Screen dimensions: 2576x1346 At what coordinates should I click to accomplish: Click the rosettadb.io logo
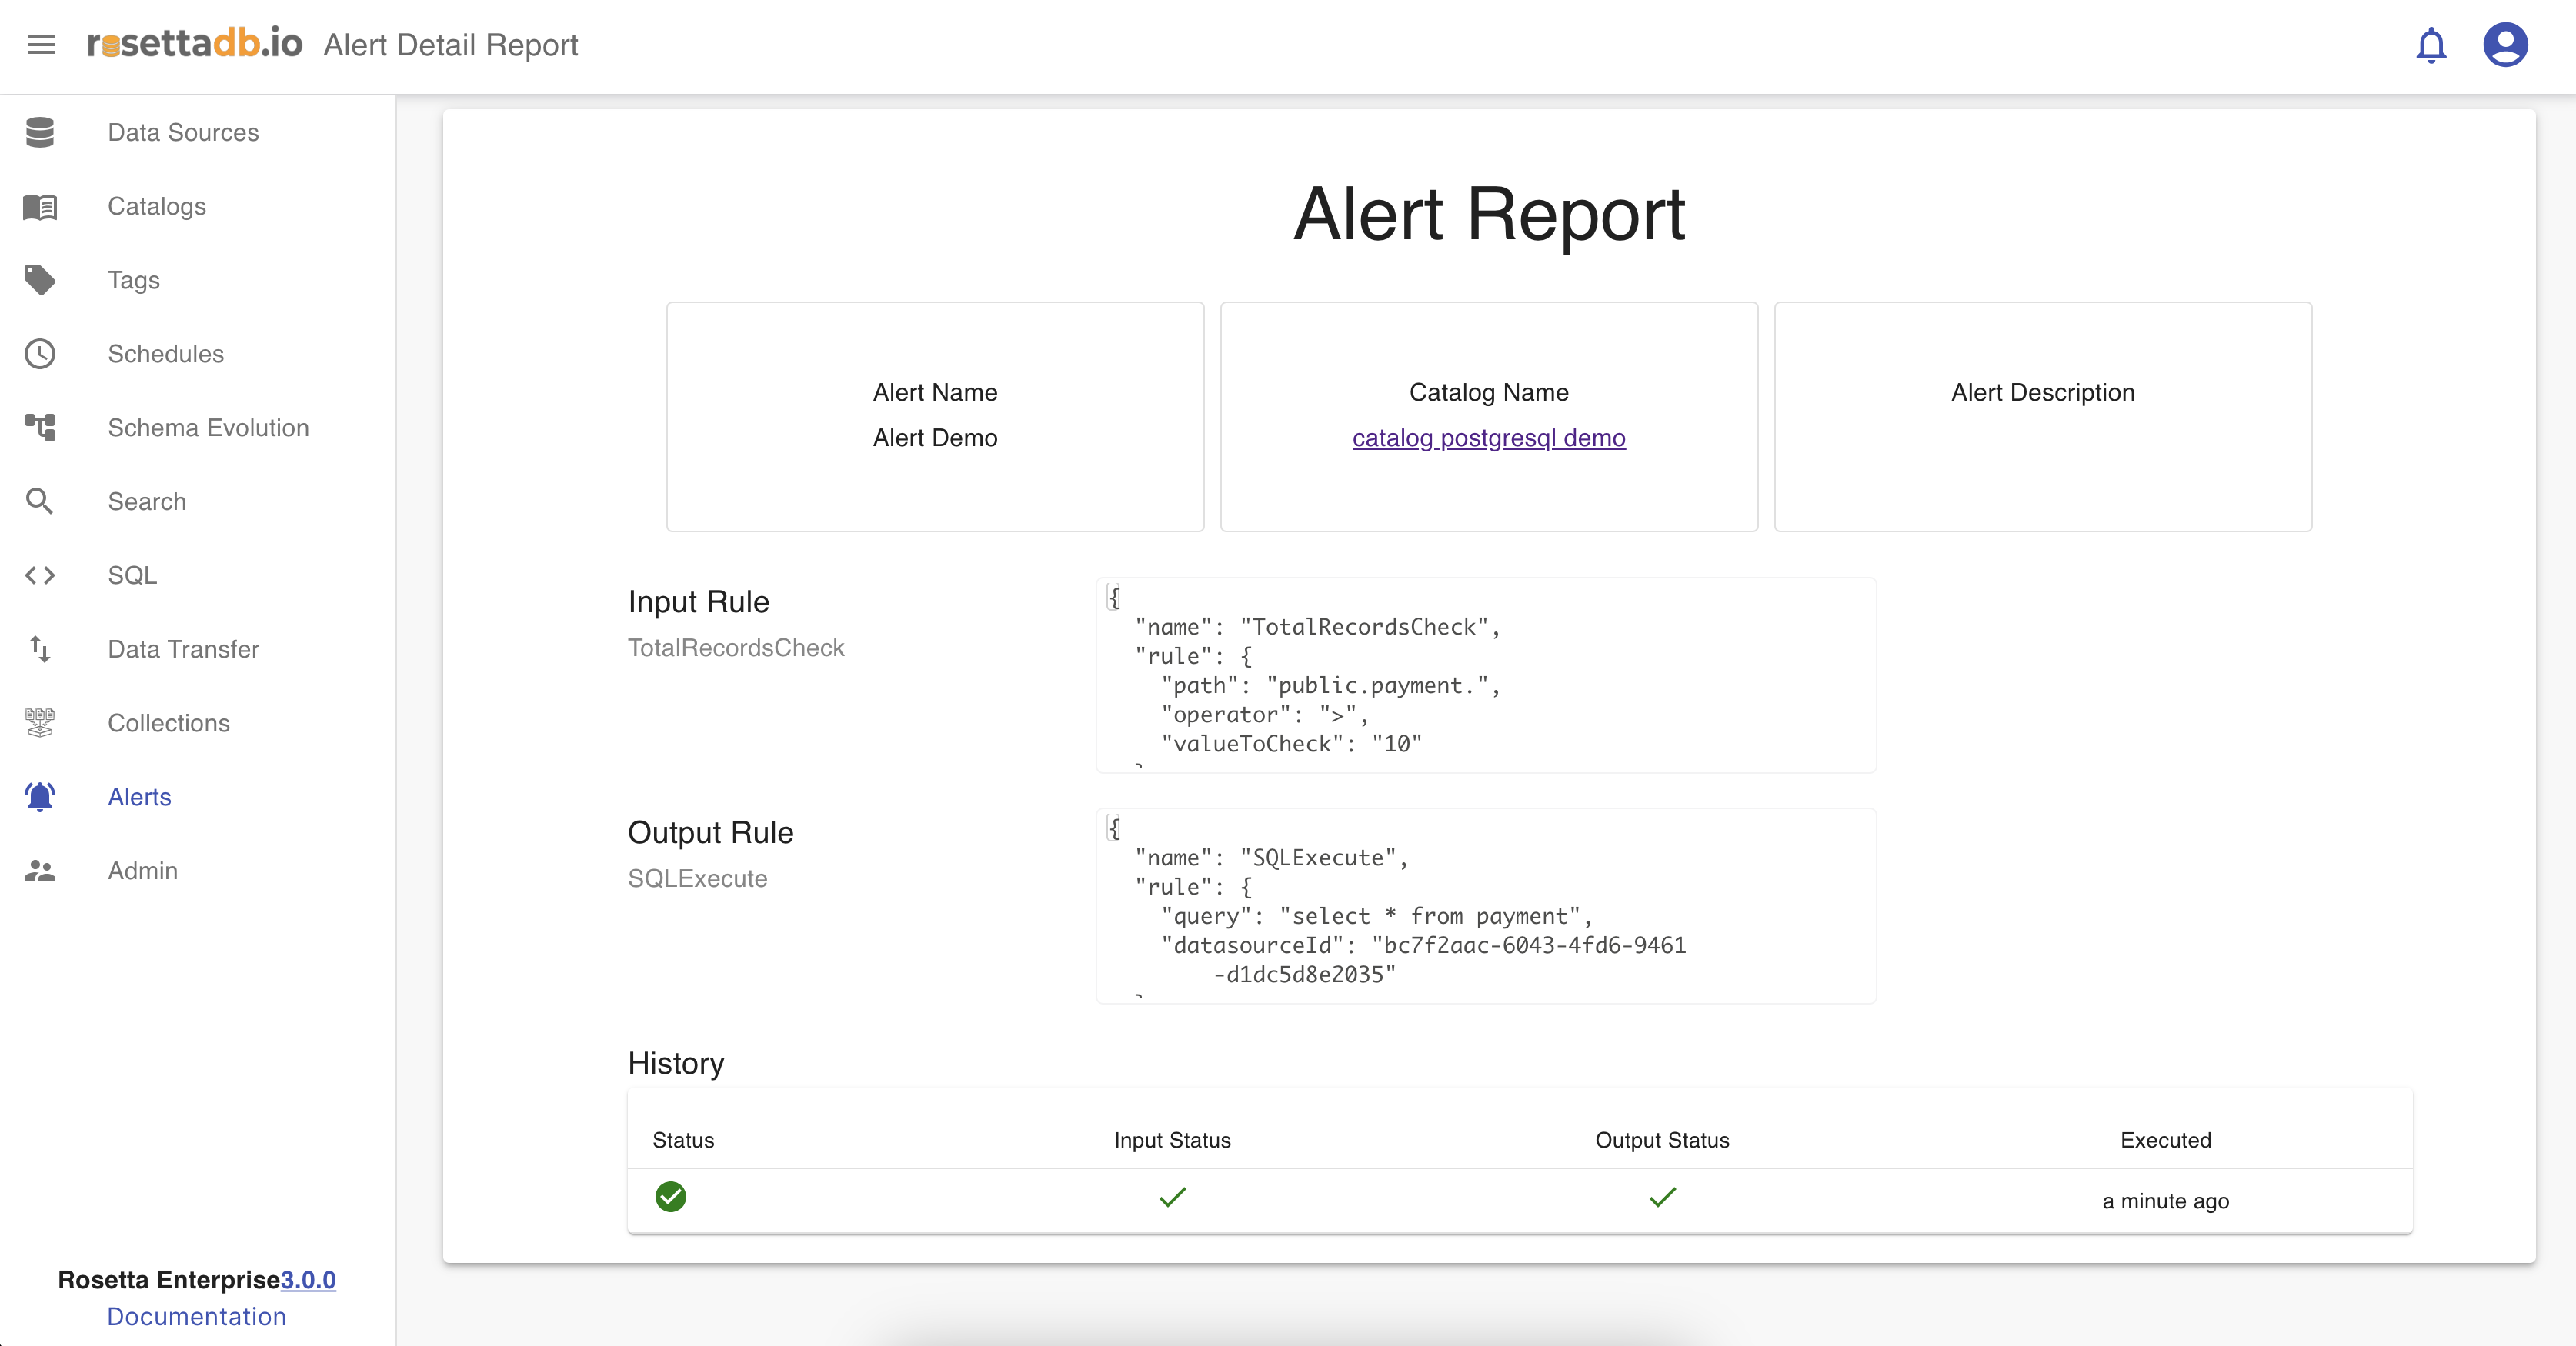[195, 44]
